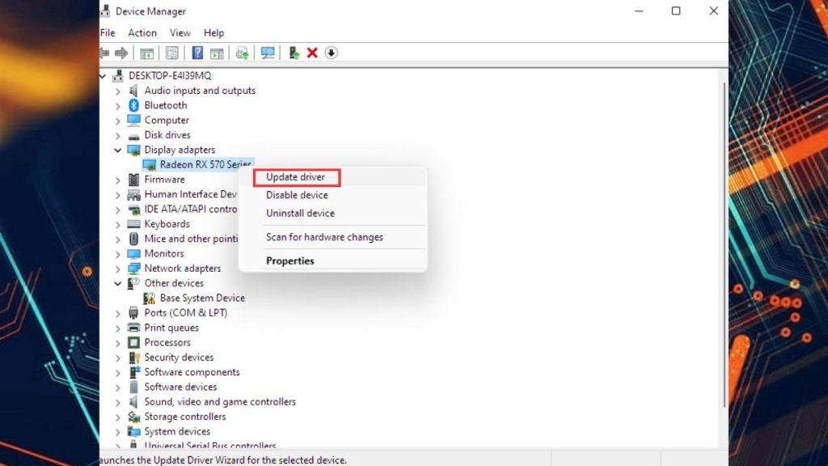Viewport: 828px width, 466px height.
Task: Click the Base System Device warning icon
Action: click(150, 298)
